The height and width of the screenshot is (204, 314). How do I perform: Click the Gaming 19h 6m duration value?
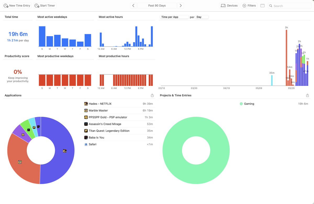[303, 104]
